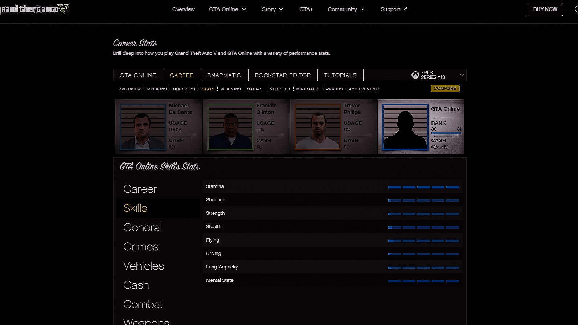Open the Community dropdown menu
This screenshot has height=325, width=578.
pyautogui.click(x=346, y=9)
